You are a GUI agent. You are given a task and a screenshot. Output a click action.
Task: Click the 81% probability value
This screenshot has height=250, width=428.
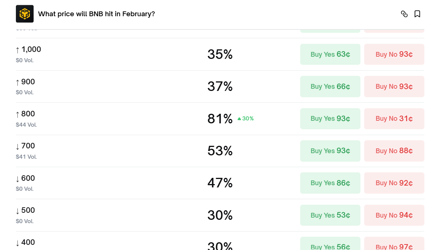[220, 119]
